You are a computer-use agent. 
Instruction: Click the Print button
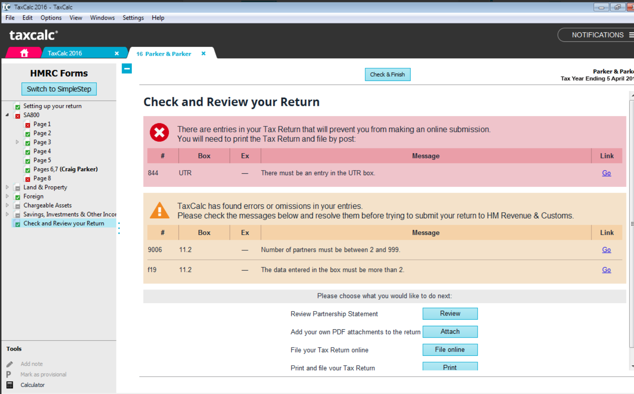(x=450, y=366)
